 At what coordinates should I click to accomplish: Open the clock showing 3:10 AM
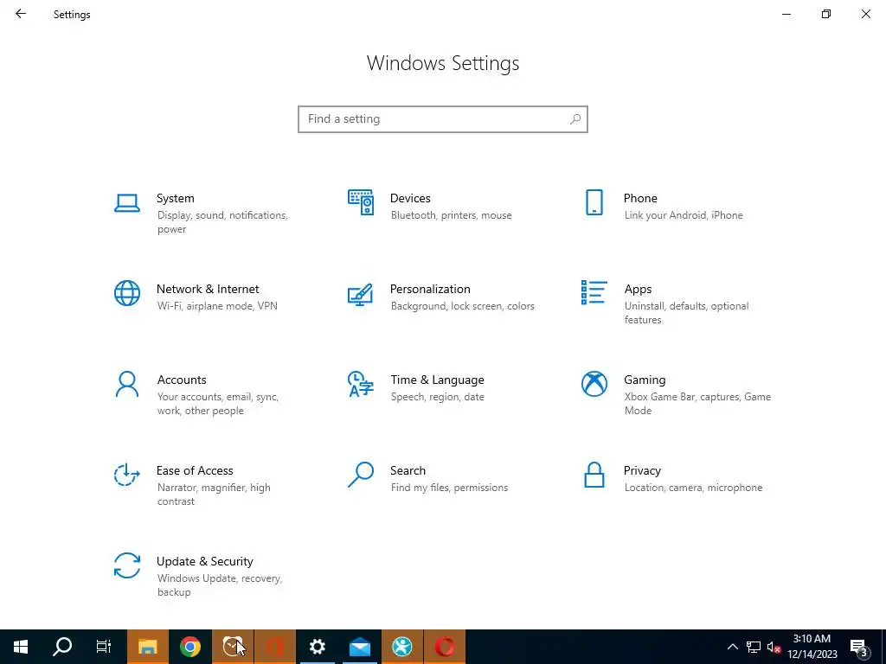point(812,647)
